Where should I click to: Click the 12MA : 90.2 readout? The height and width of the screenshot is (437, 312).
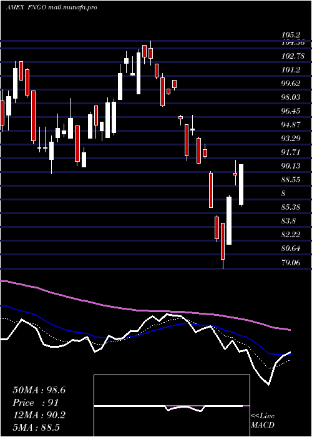[39, 415]
